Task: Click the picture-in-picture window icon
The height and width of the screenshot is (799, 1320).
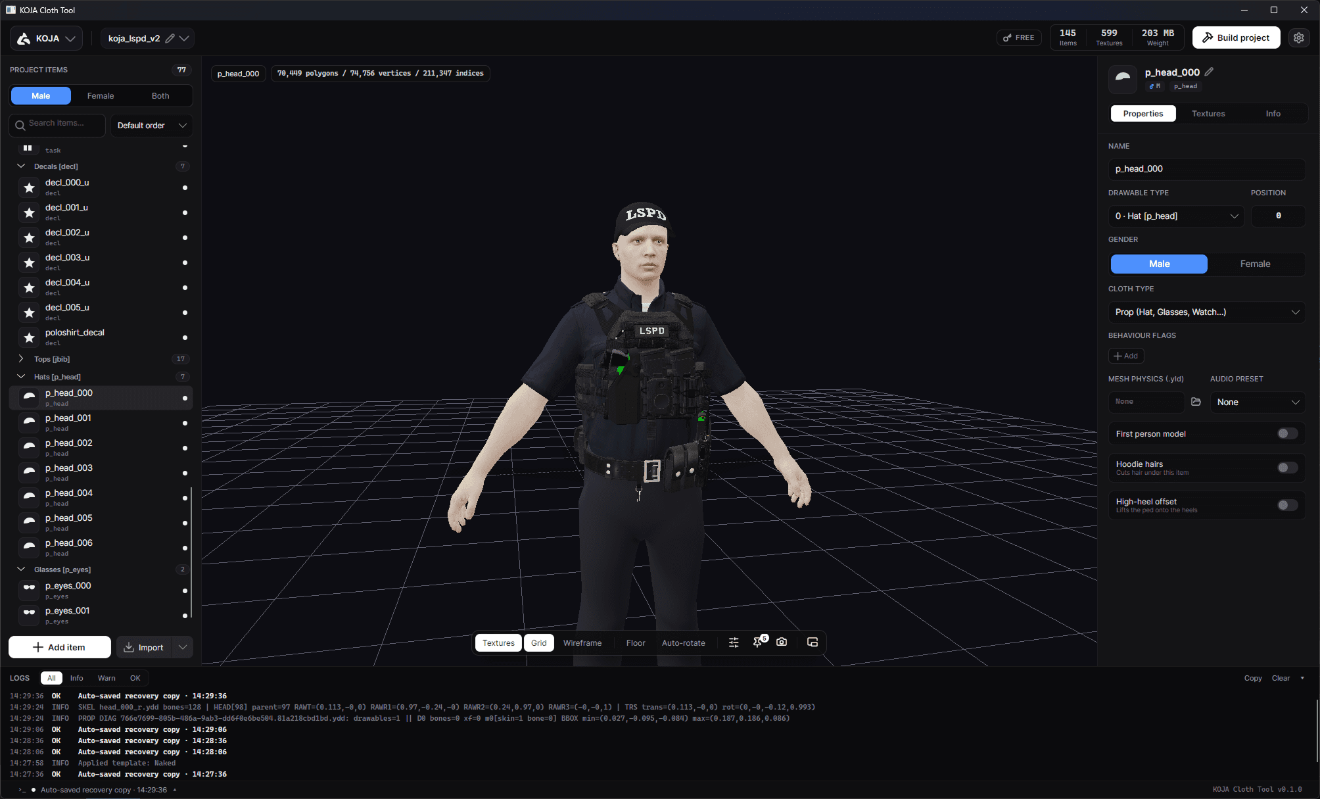Action: click(813, 642)
